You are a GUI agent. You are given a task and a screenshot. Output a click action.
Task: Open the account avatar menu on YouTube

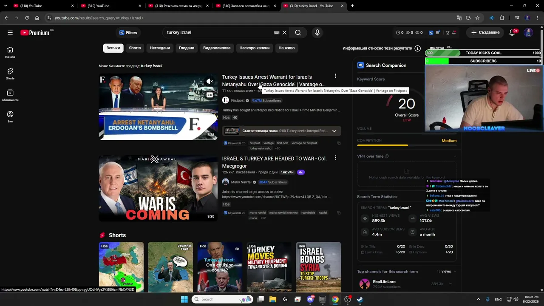(x=528, y=32)
